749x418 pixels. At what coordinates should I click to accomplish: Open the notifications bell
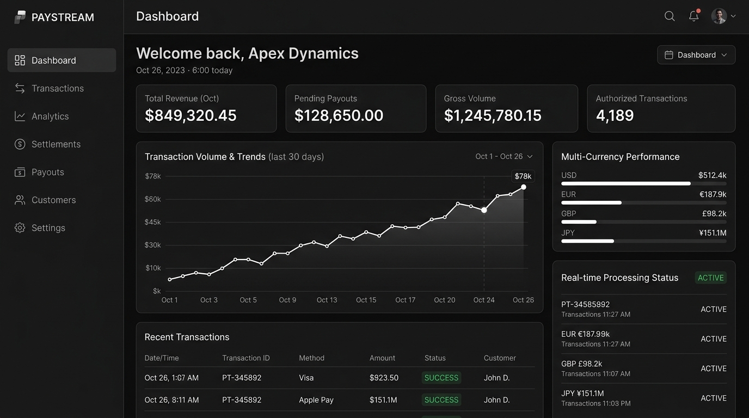(693, 16)
